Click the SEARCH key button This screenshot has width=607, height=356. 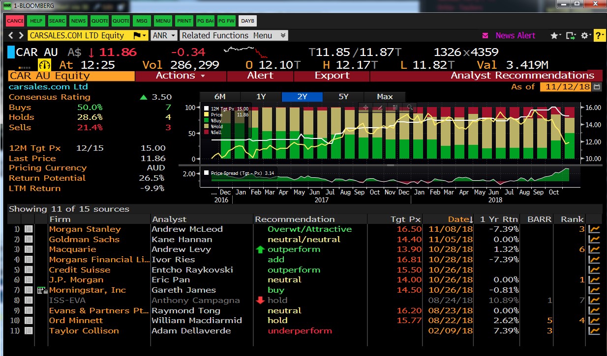[57, 21]
